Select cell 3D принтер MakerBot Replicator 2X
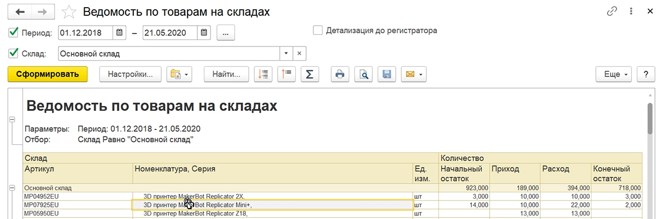This screenshot has width=656, height=219. (273, 196)
